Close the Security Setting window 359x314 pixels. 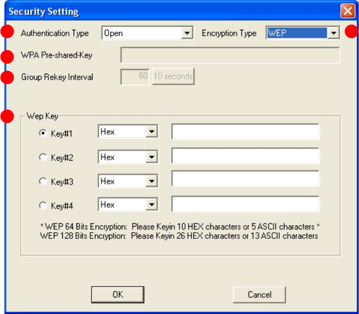coord(348,11)
